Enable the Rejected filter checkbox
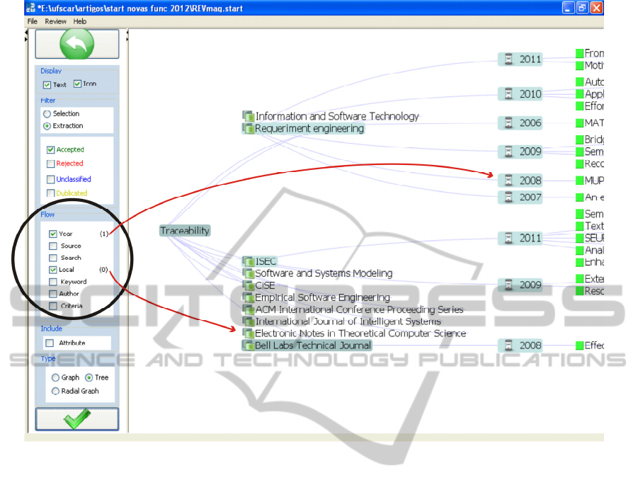 click(51, 164)
